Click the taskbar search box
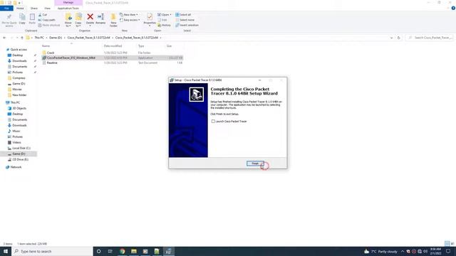Viewport: 456px width, 256px height. click(x=52, y=251)
